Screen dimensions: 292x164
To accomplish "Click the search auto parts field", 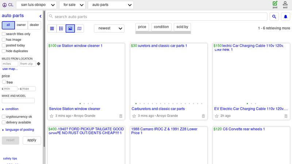I will tap(157, 17).
